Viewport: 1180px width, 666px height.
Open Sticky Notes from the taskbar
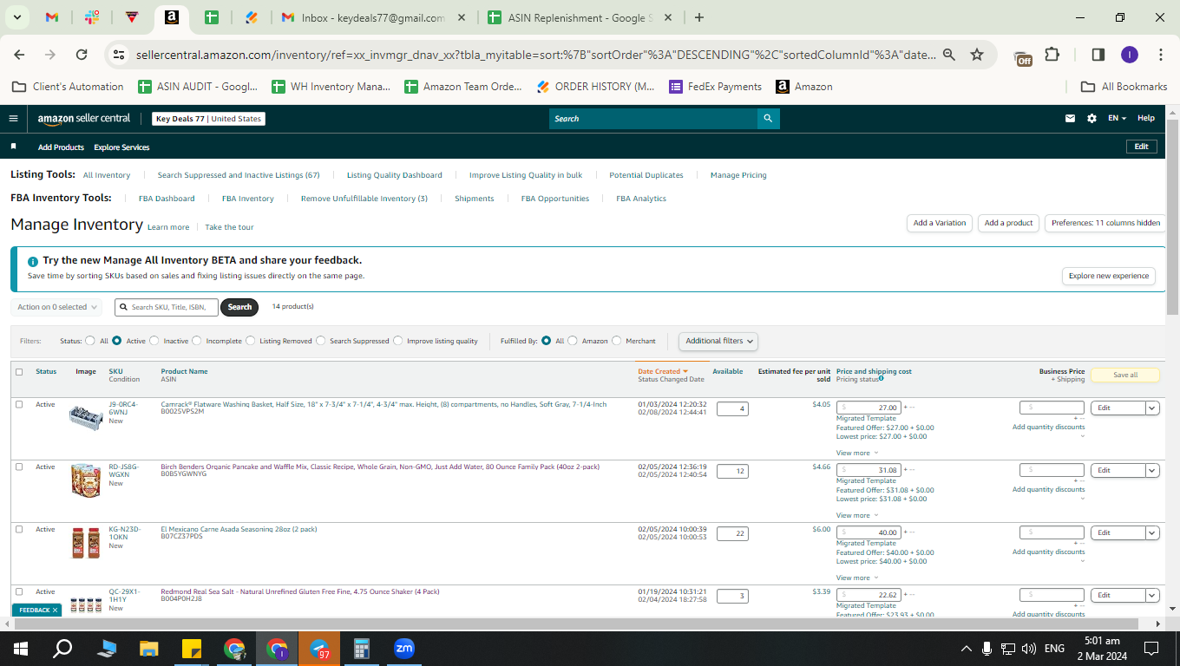coord(192,649)
